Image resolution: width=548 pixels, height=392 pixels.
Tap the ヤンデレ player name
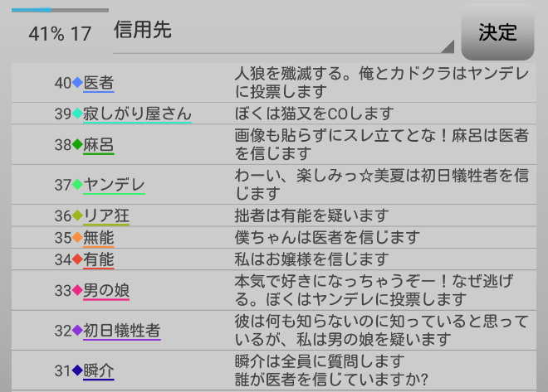pos(114,185)
